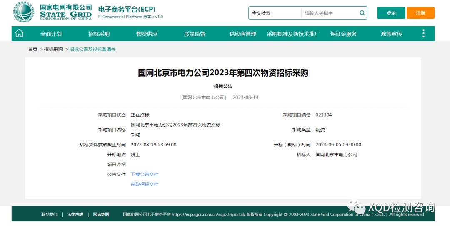This screenshot has width=450, height=228.
Task: Click the 招标采购 breadcrumb link
Action: [x=53, y=49]
